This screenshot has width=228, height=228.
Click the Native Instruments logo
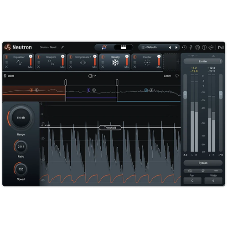coord(221,47)
